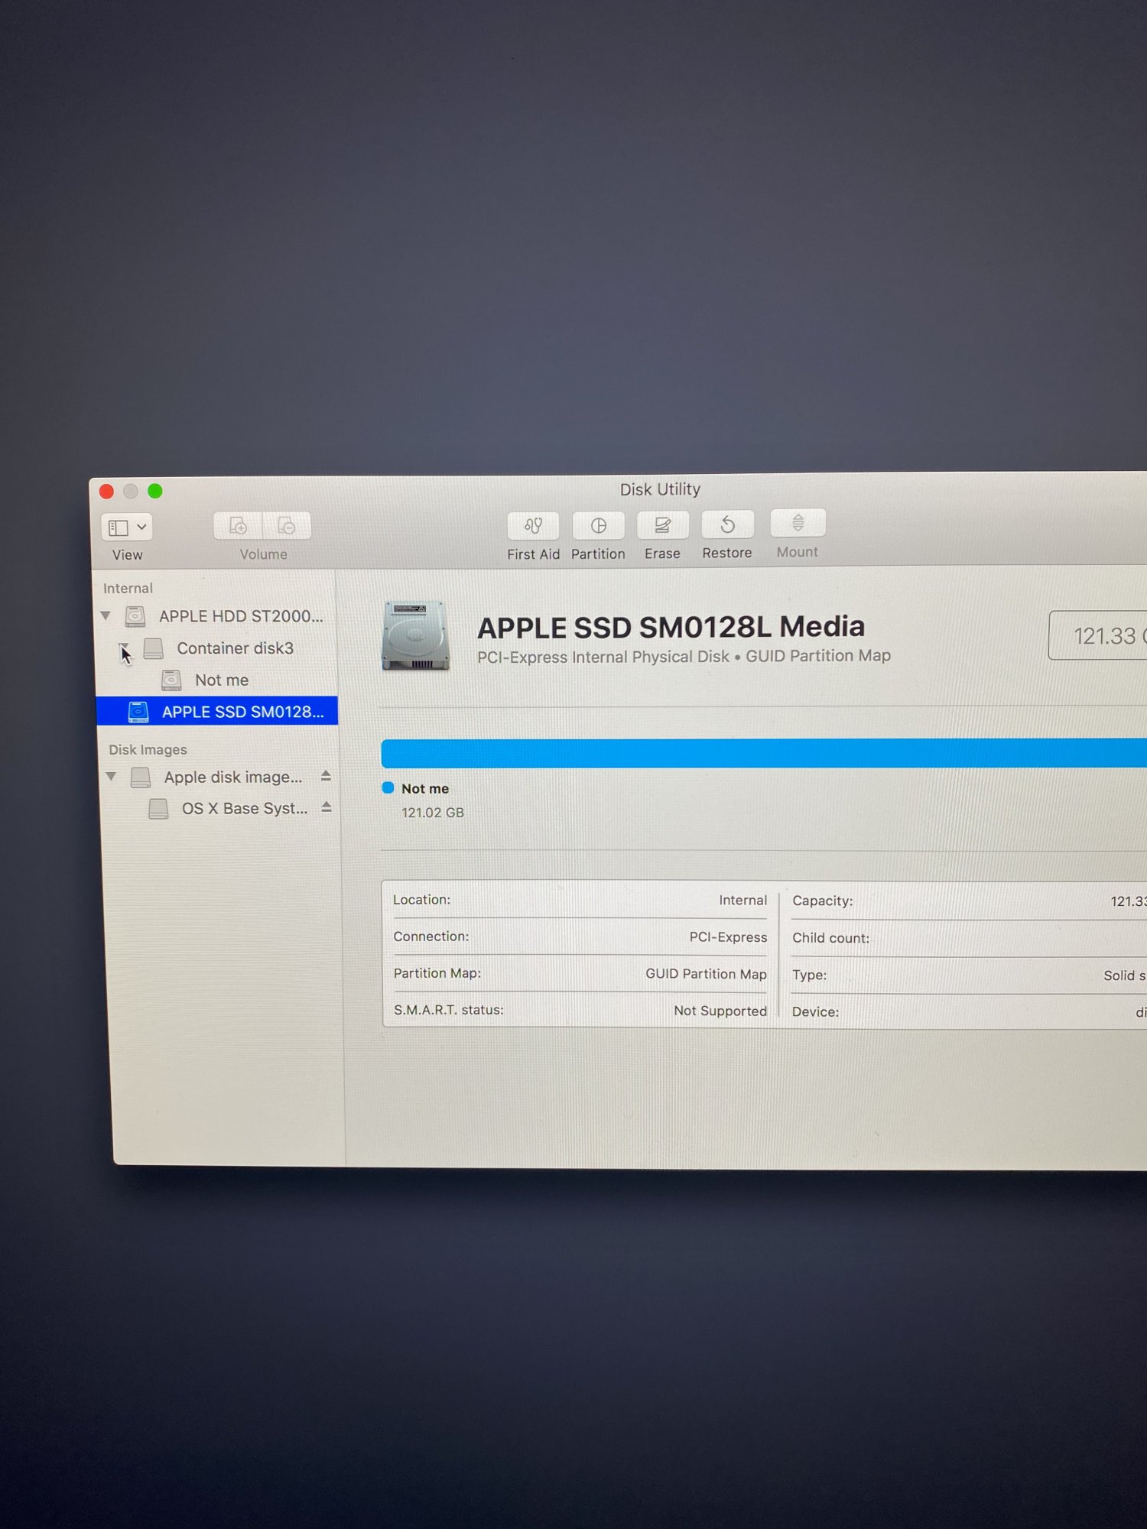Collapse the Apple disk image disclosure triangle

click(x=112, y=777)
